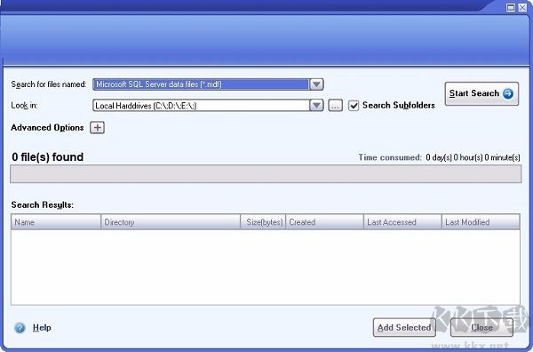Sort results by the Created column

click(324, 222)
